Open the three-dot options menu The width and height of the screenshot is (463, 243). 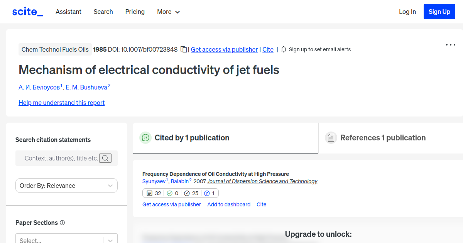pos(450,45)
